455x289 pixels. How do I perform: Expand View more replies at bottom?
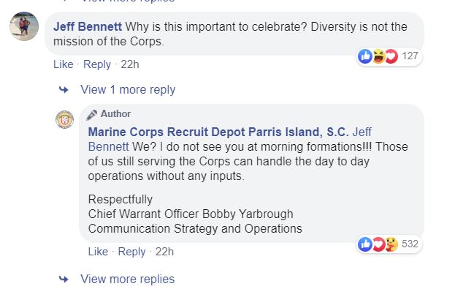click(128, 279)
